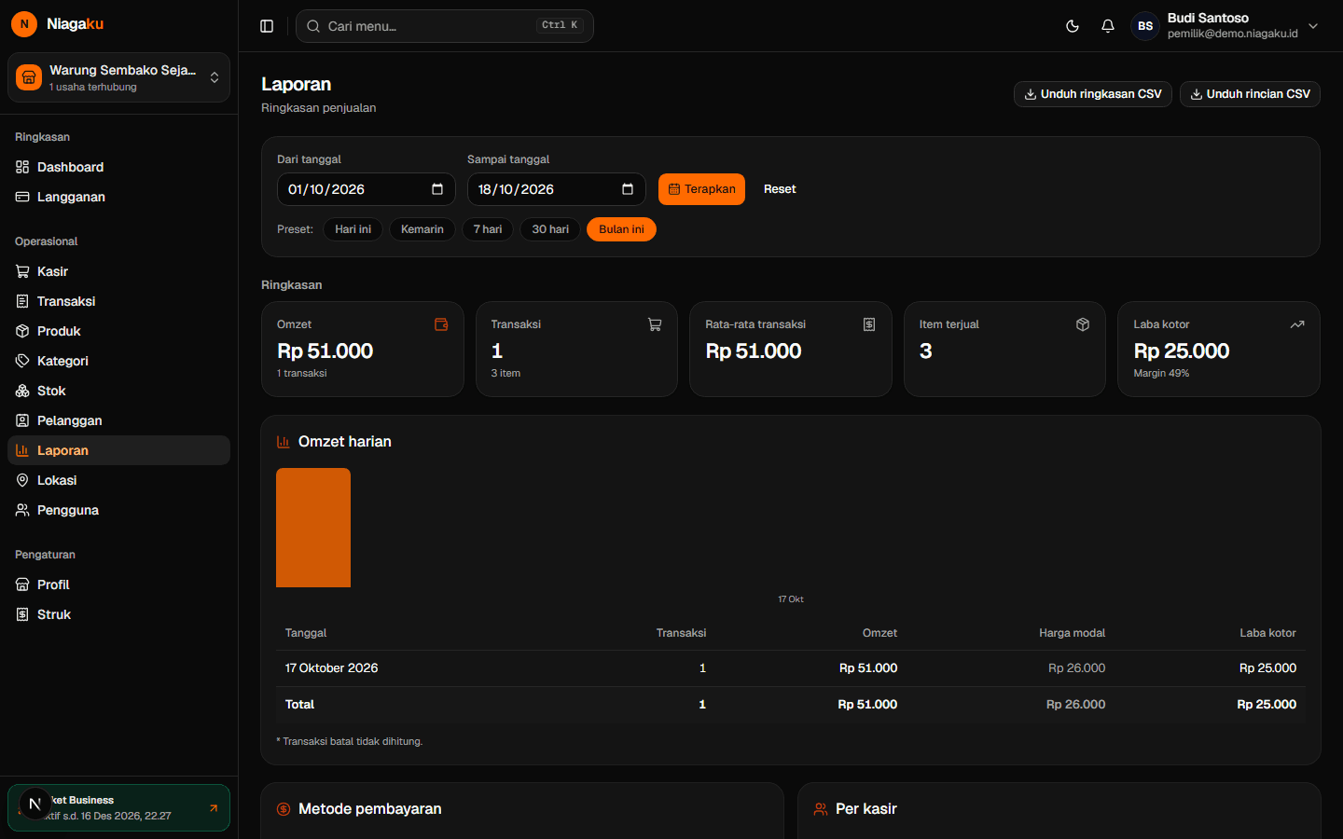This screenshot has width=1343, height=839.
Task: Click the BS user avatar
Action: (x=1145, y=26)
